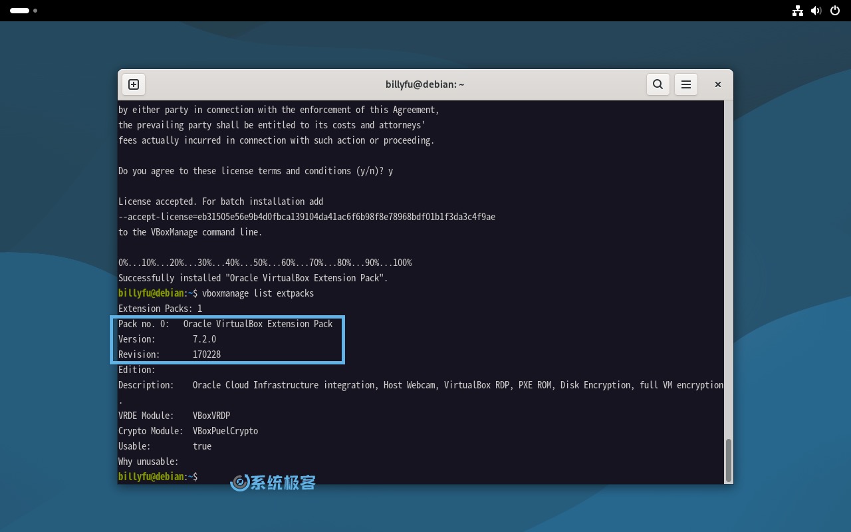The height and width of the screenshot is (532, 851).
Task: Click the 'License accepted' line
Action: 221,201
